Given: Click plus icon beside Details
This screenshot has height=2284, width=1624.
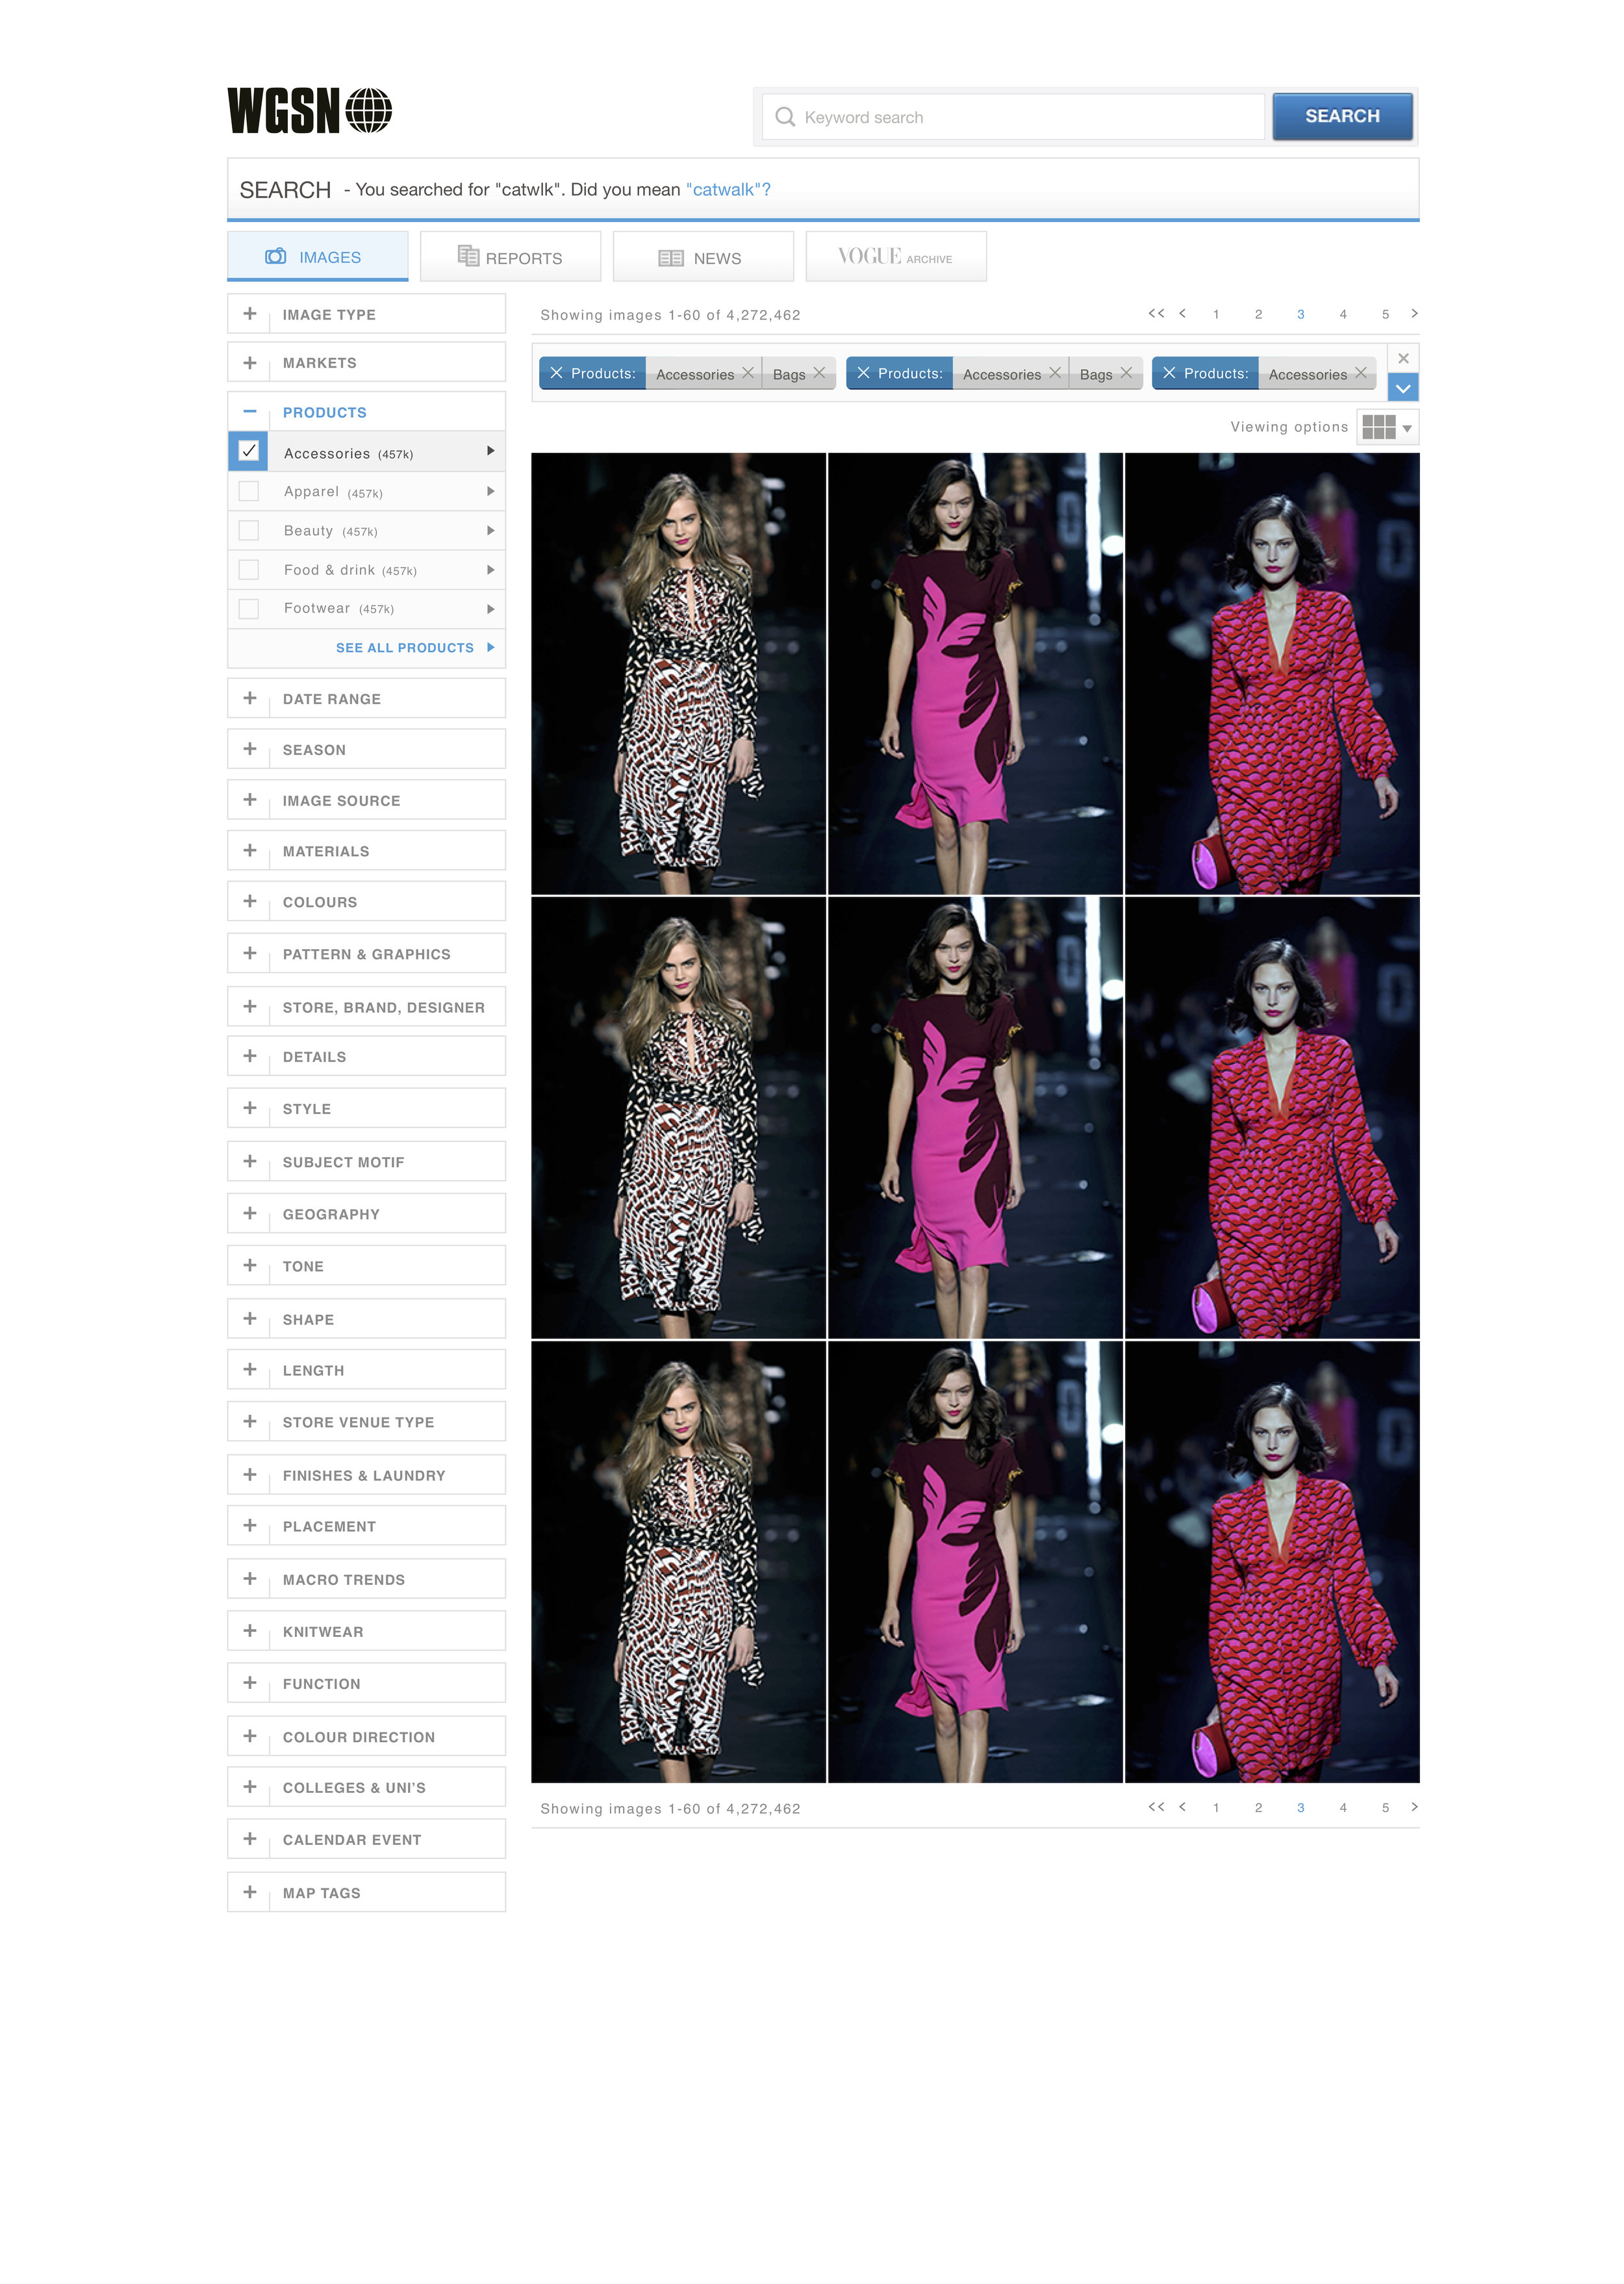Looking at the screenshot, I should coord(250,1056).
